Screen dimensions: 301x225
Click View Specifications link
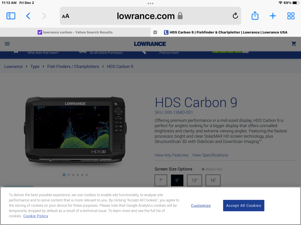[x=210, y=155]
